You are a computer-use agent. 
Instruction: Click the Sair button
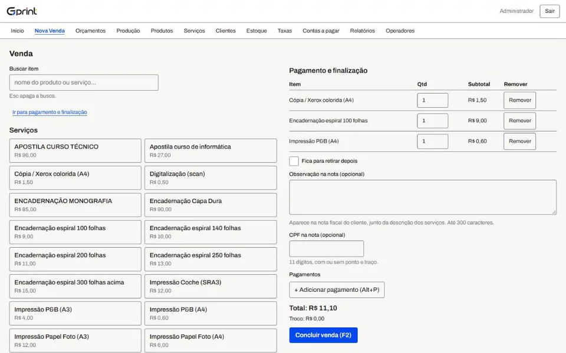pyautogui.click(x=549, y=11)
